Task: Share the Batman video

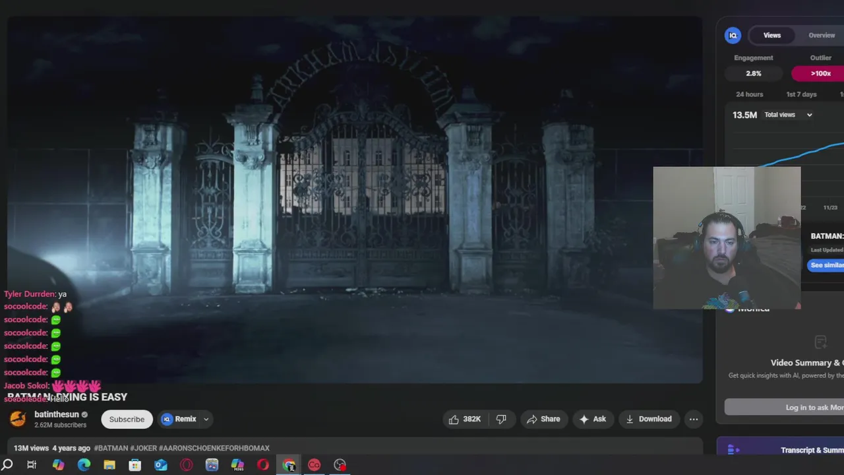Action: (543, 419)
